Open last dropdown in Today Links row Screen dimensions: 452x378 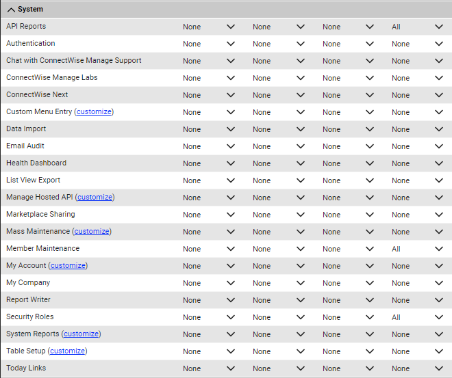[x=417, y=368]
